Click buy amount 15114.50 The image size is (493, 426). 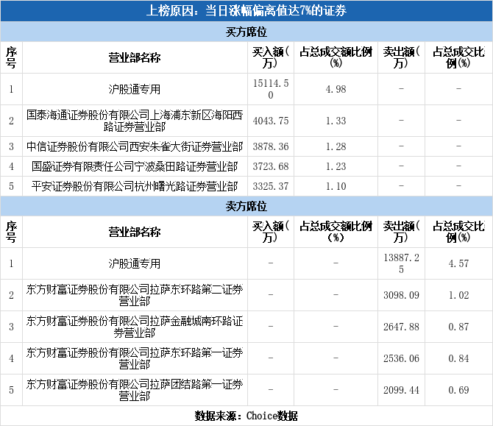(271, 89)
